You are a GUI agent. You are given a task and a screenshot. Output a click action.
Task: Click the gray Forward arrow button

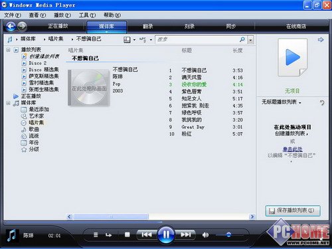tap(22, 27)
